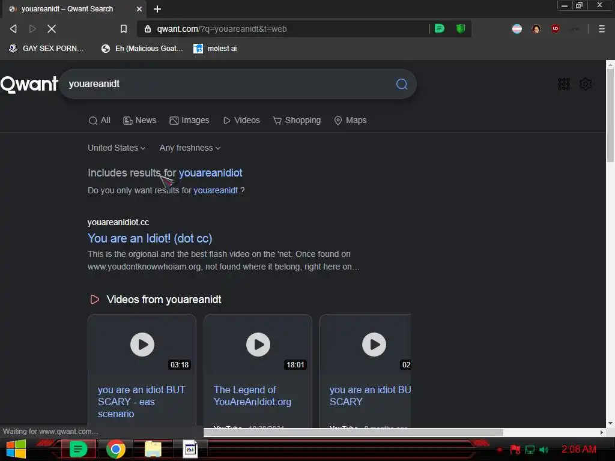Go back with the browser back arrow
This screenshot has height=461, width=615.
pyautogui.click(x=13, y=29)
